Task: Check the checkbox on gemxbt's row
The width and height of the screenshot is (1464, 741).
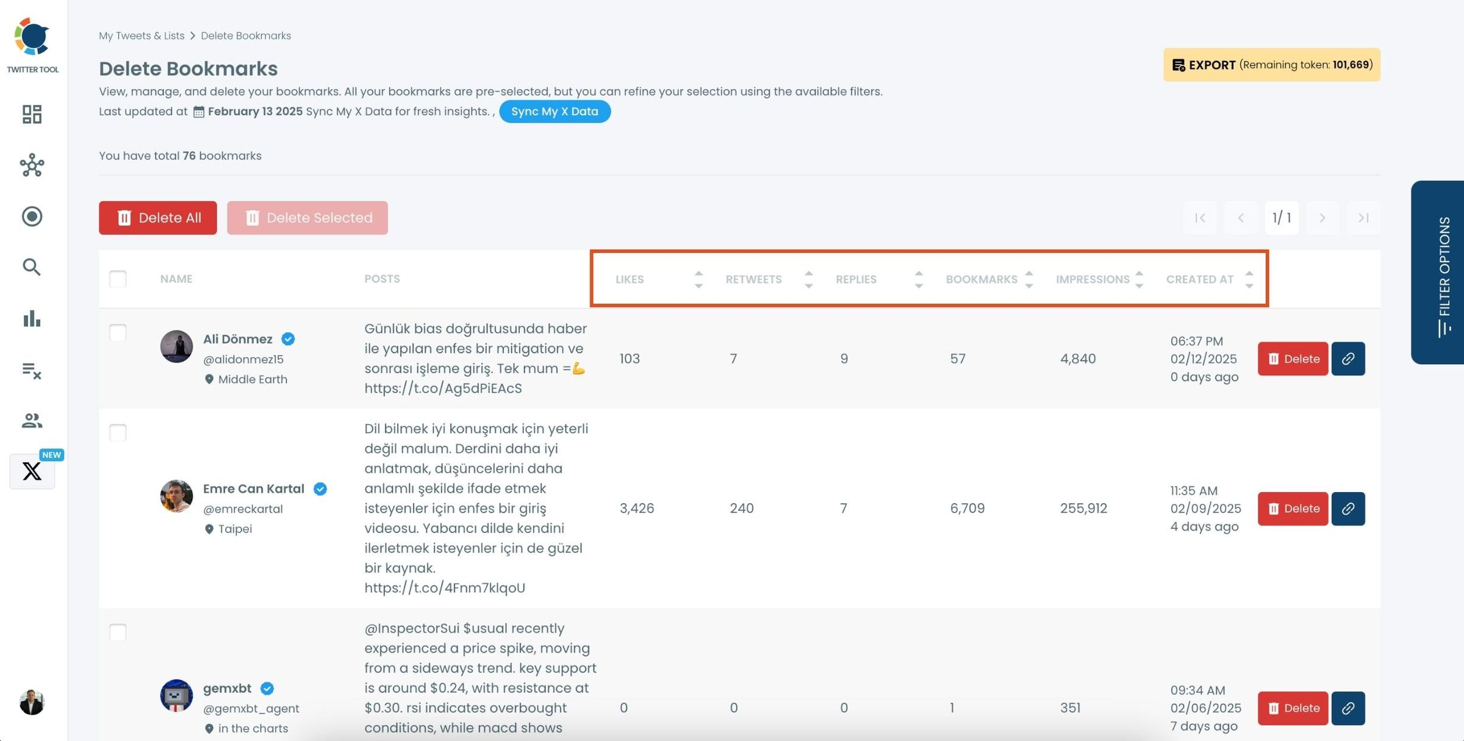Action: click(118, 632)
